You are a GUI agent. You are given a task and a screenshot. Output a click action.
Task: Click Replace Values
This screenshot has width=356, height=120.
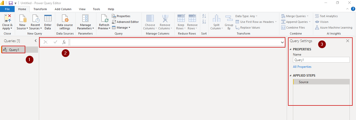[x=248, y=28]
